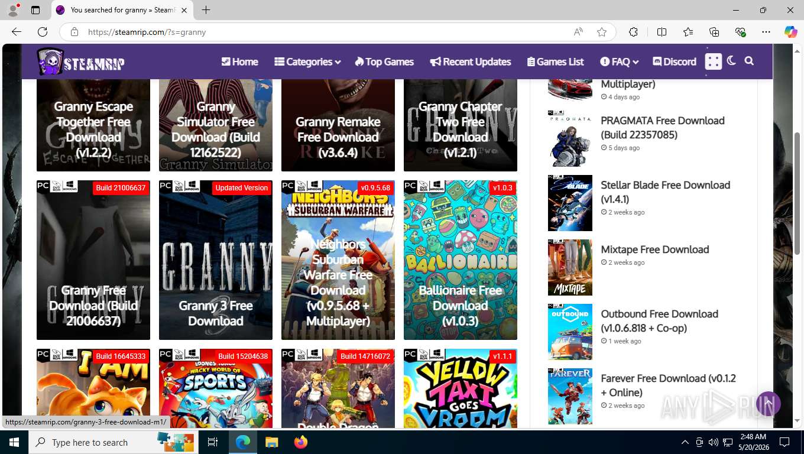This screenshot has width=804, height=454.
Task: Open Ballionaire Free Download card
Action: tap(461, 260)
